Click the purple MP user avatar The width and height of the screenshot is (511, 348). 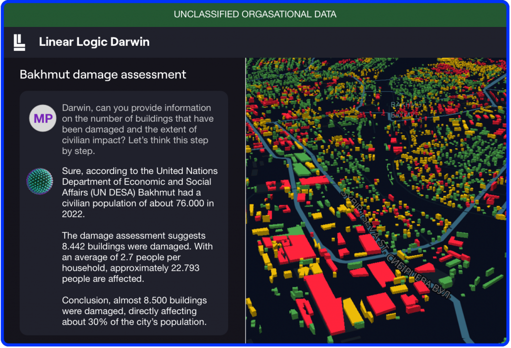(42, 119)
